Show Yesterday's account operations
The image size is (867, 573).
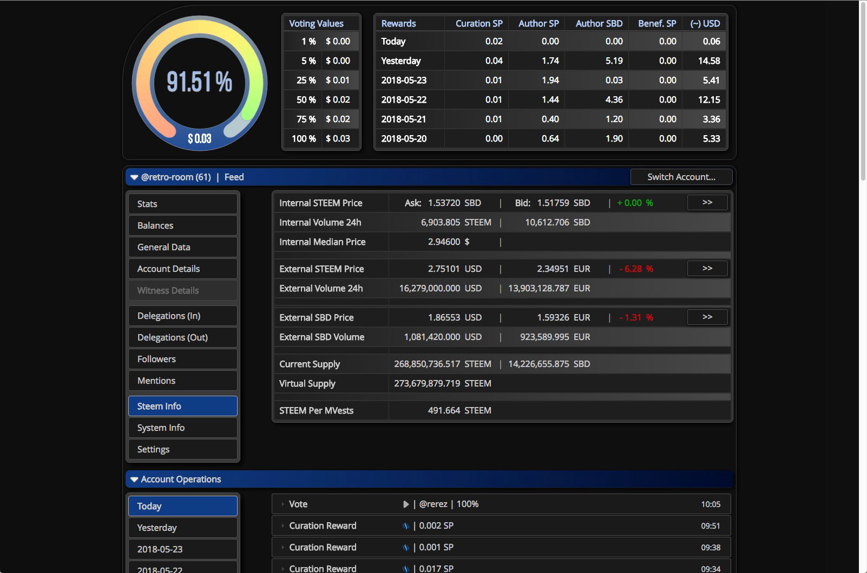[x=183, y=528]
